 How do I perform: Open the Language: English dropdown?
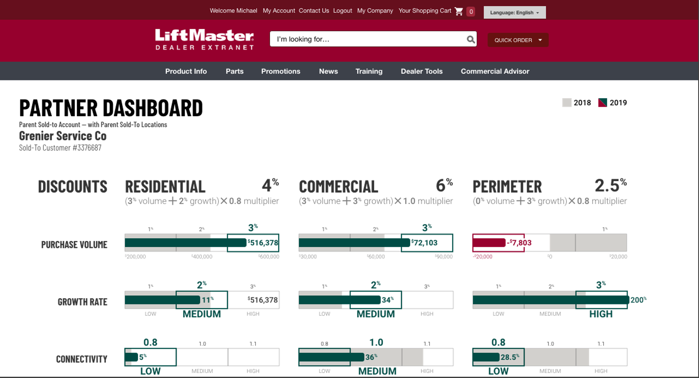pyautogui.click(x=515, y=13)
